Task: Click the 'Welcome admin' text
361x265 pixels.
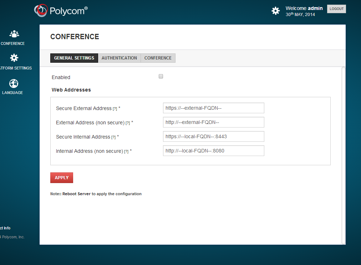Action: pos(304,8)
